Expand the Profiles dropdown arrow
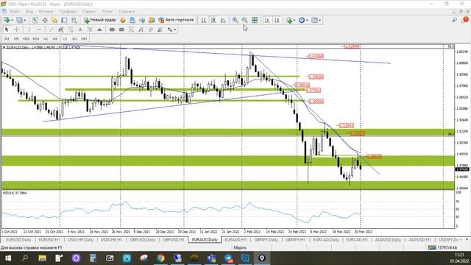Viewport: 471px width, 265px height. pos(25,20)
